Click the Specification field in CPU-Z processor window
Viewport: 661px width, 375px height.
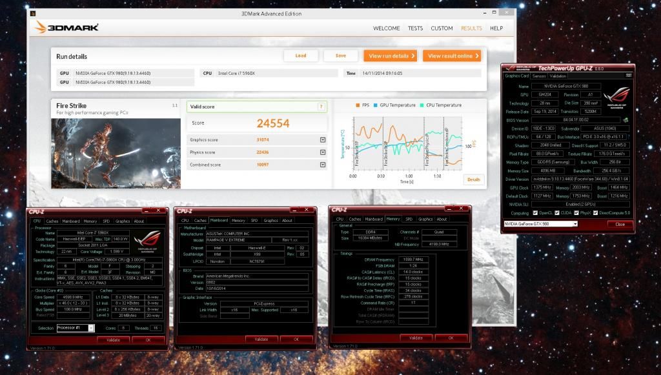(109, 260)
